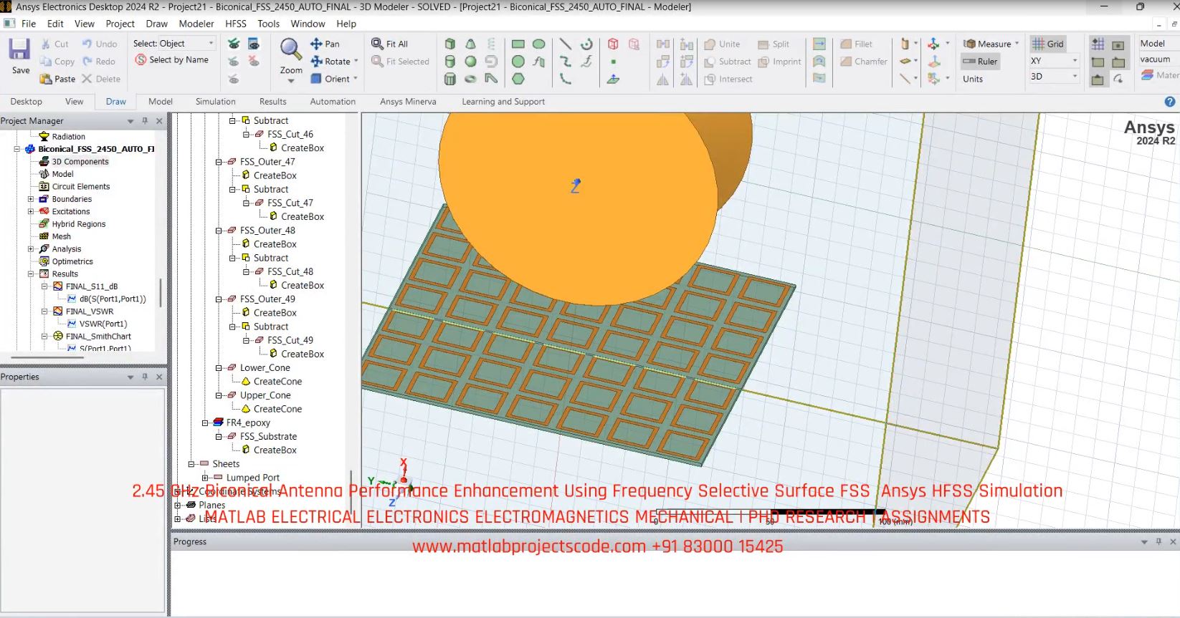Click the Measure button
The image size is (1180, 618).
click(991, 44)
